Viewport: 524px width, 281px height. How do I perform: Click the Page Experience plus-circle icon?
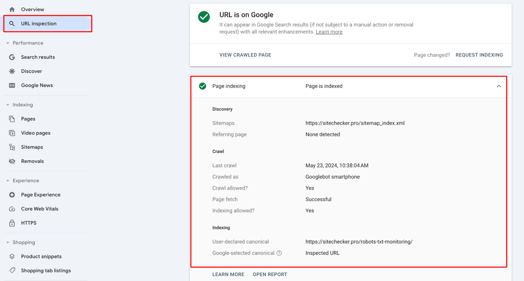pyautogui.click(x=12, y=195)
